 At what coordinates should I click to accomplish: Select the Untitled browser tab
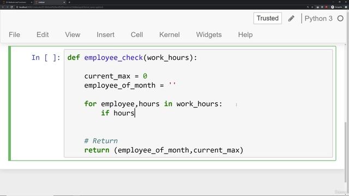(x=49, y=2)
